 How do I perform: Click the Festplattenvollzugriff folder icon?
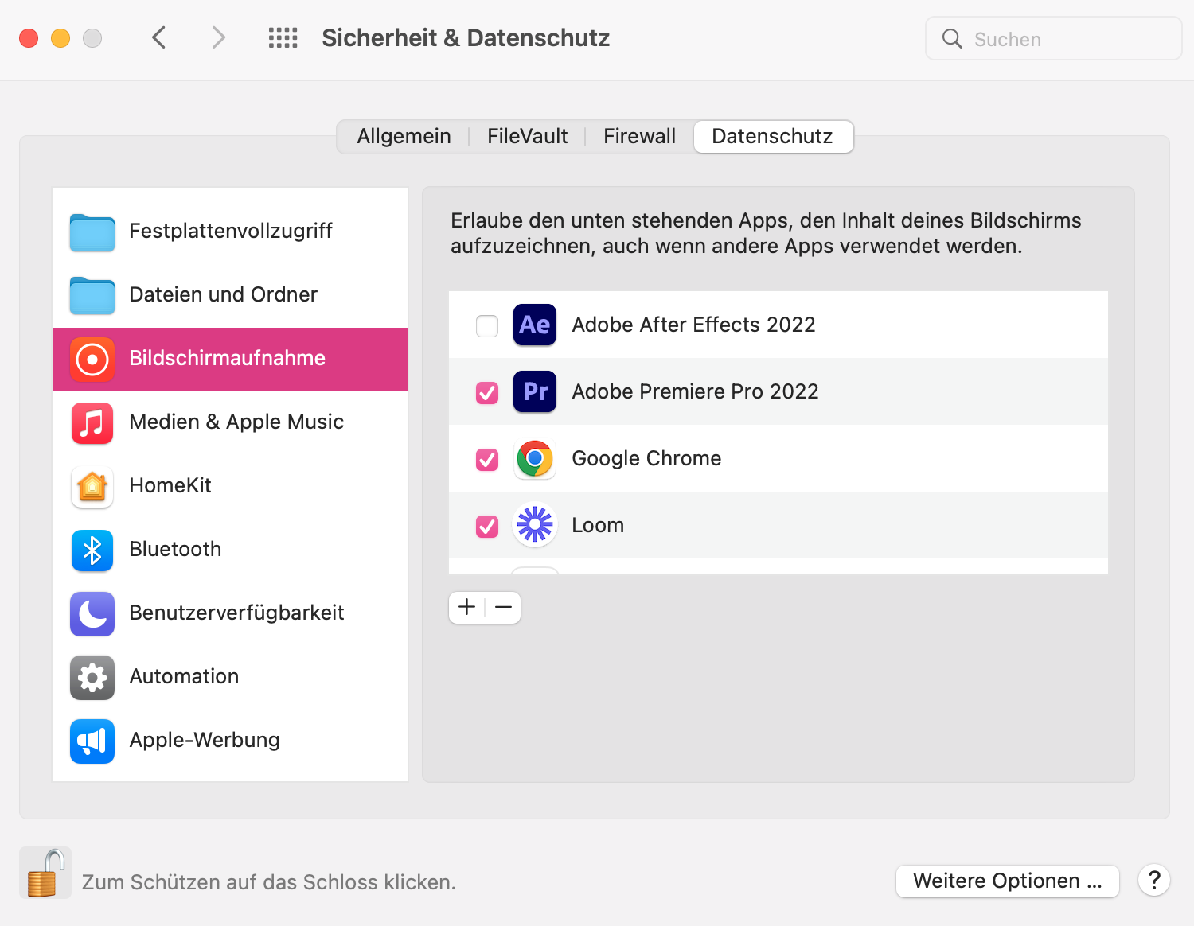coord(92,231)
